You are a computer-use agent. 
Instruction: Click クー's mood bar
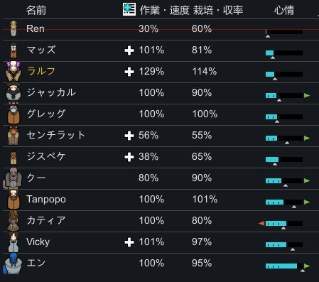coord(284,181)
